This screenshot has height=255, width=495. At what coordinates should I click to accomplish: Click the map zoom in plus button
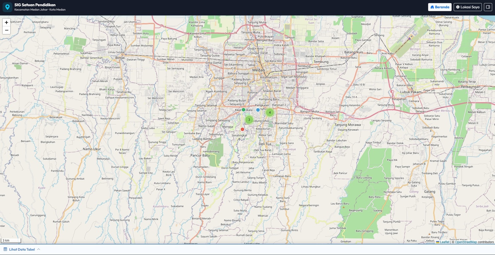7,22
